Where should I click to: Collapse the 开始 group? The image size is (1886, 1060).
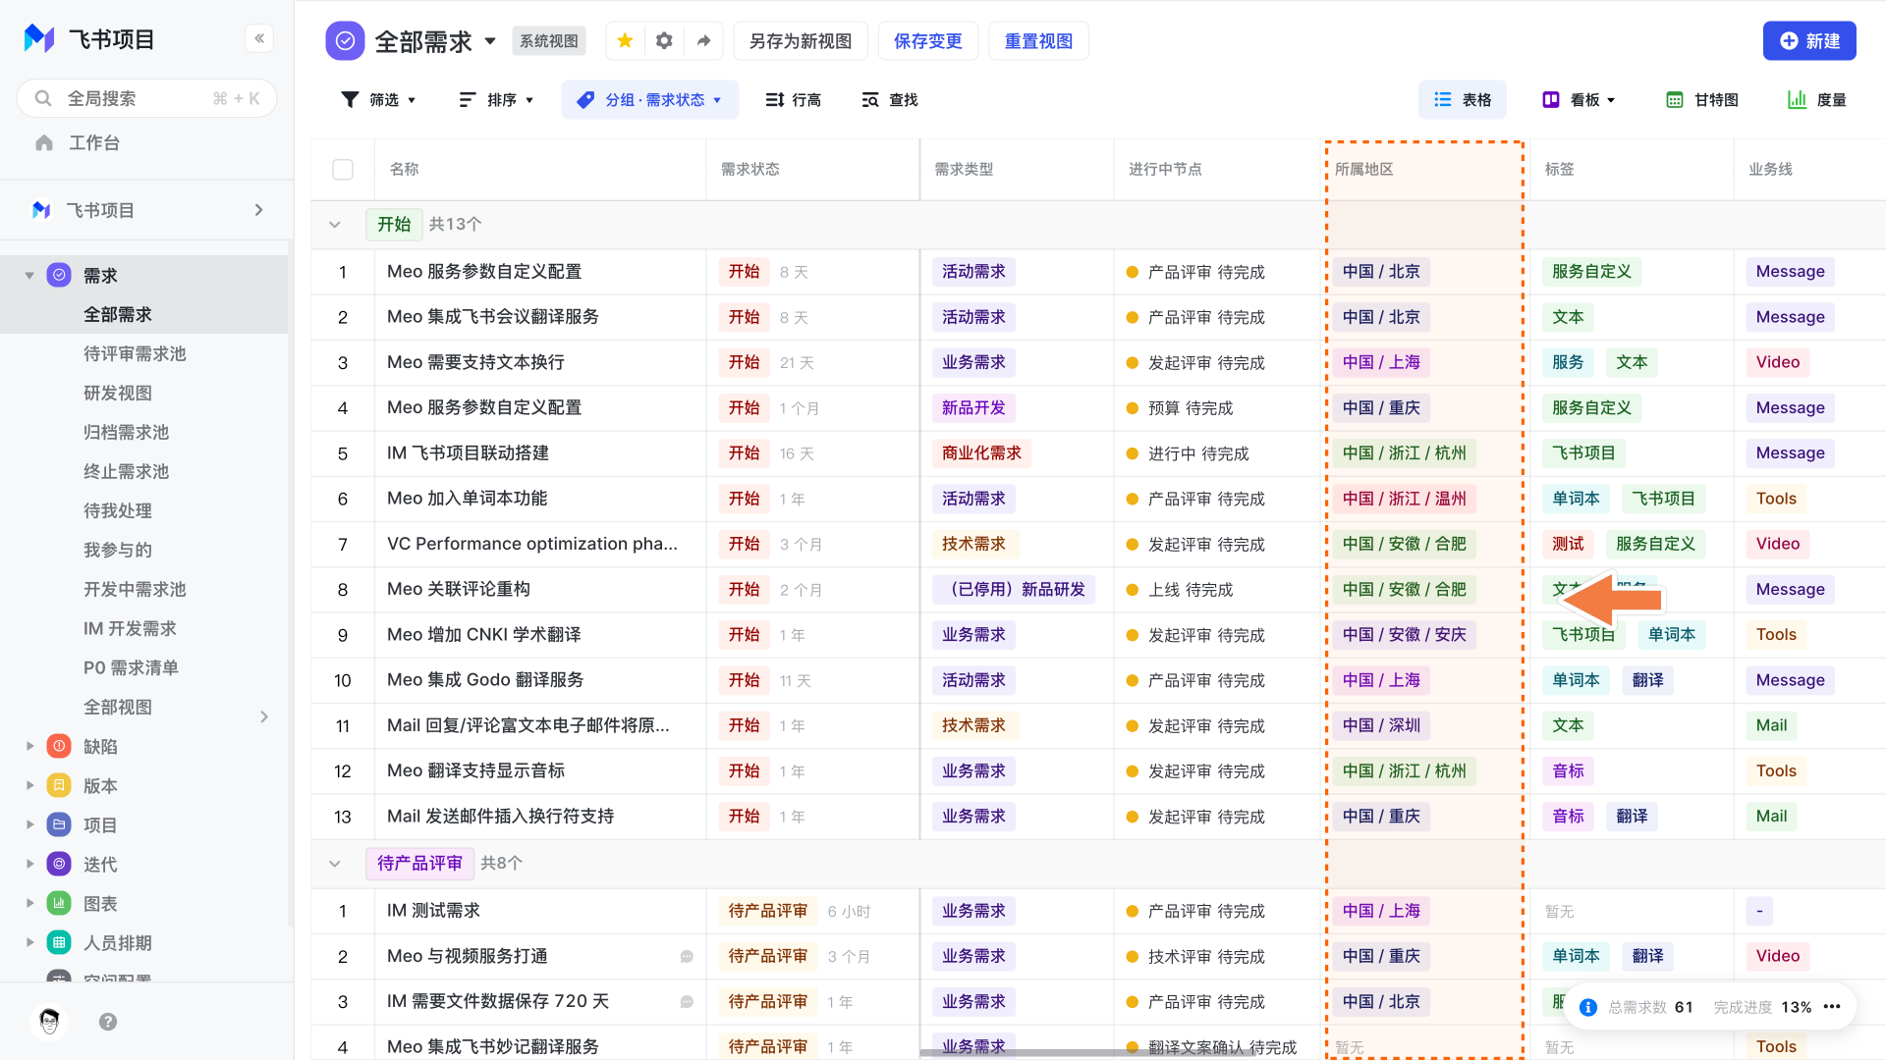click(x=335, y=225)
